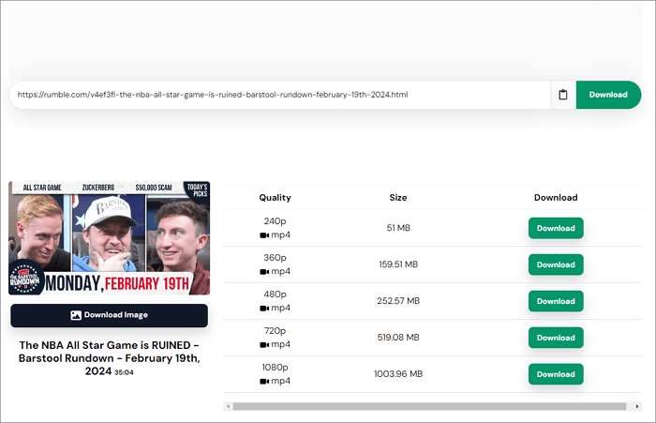Viewport: 656px width, 423px height.
Task: Download the 360p mp4 version
Action: (556, 264)
